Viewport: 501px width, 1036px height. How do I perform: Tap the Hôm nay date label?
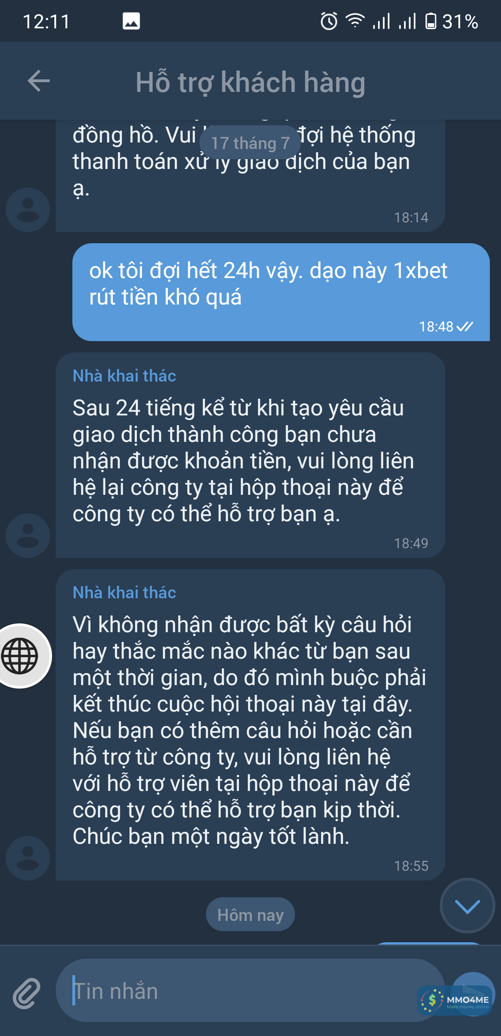coord(250,914)
